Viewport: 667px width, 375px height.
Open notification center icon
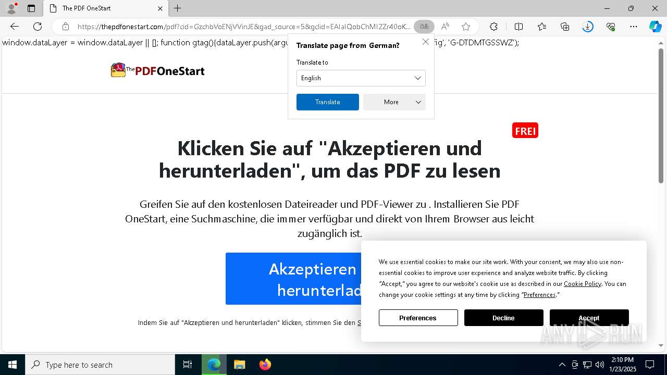(x=650, y=365)
